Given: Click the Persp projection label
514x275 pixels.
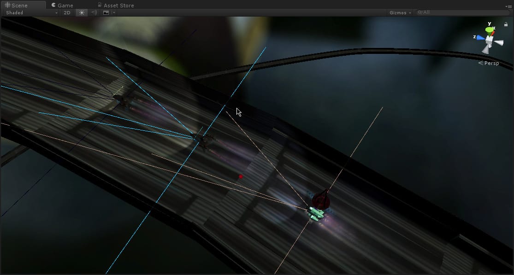Looking at the screenshot, I should (491, 63).
